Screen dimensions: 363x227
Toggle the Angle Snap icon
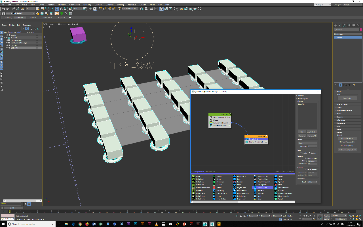pyautogui.click(x=104, y=9)
